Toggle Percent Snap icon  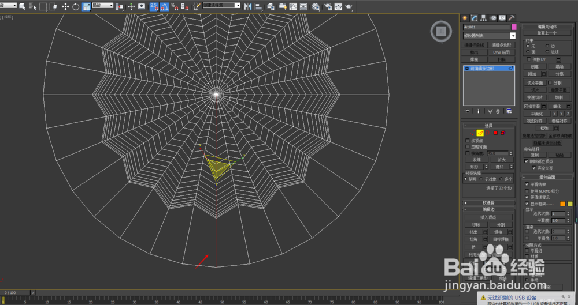click(175, 6)
